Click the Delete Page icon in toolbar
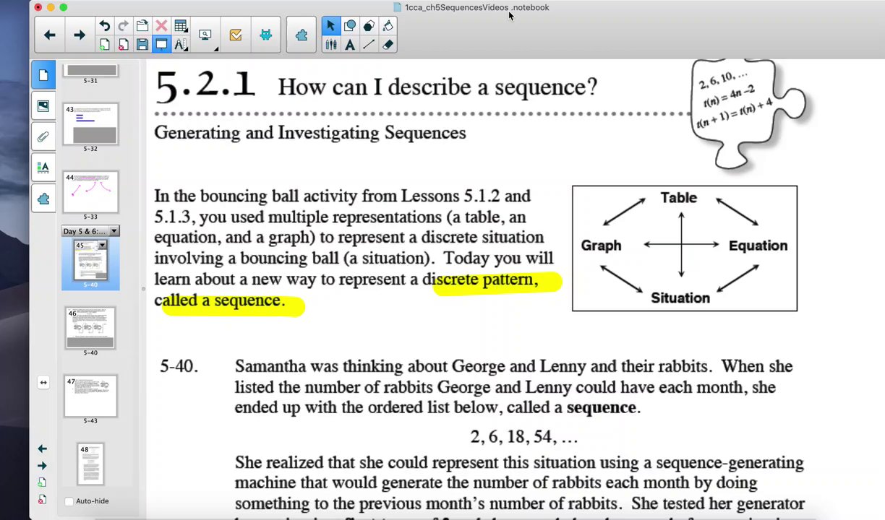The width and height of the screenshot is (885, 520). (x=124, y=45)
